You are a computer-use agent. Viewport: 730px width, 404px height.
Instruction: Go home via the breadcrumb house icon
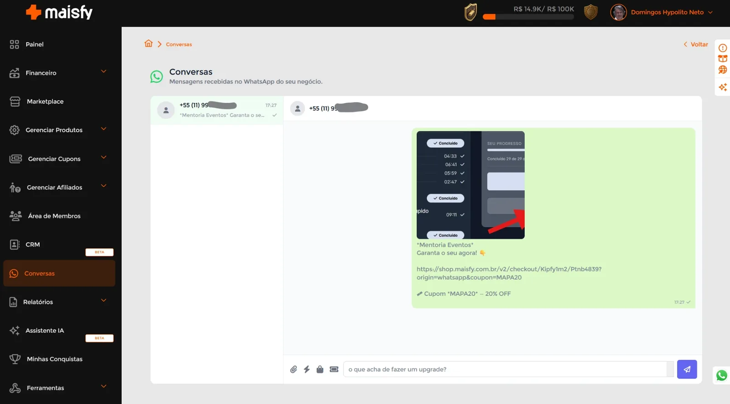148,44
